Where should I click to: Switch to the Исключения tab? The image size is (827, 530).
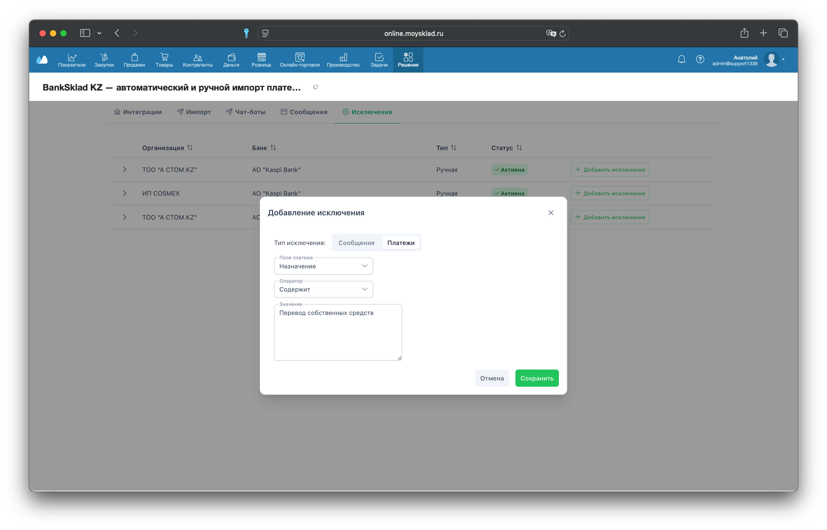click(x=367, y=112)
